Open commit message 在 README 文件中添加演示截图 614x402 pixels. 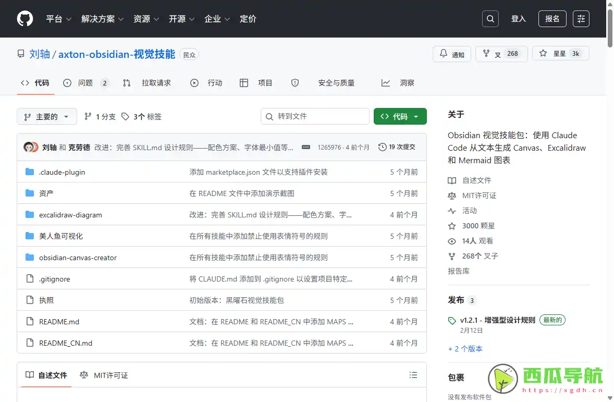pos(242,193)
